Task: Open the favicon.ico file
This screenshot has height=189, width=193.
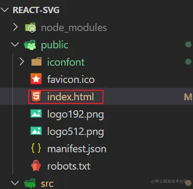Action: [71, 79]
